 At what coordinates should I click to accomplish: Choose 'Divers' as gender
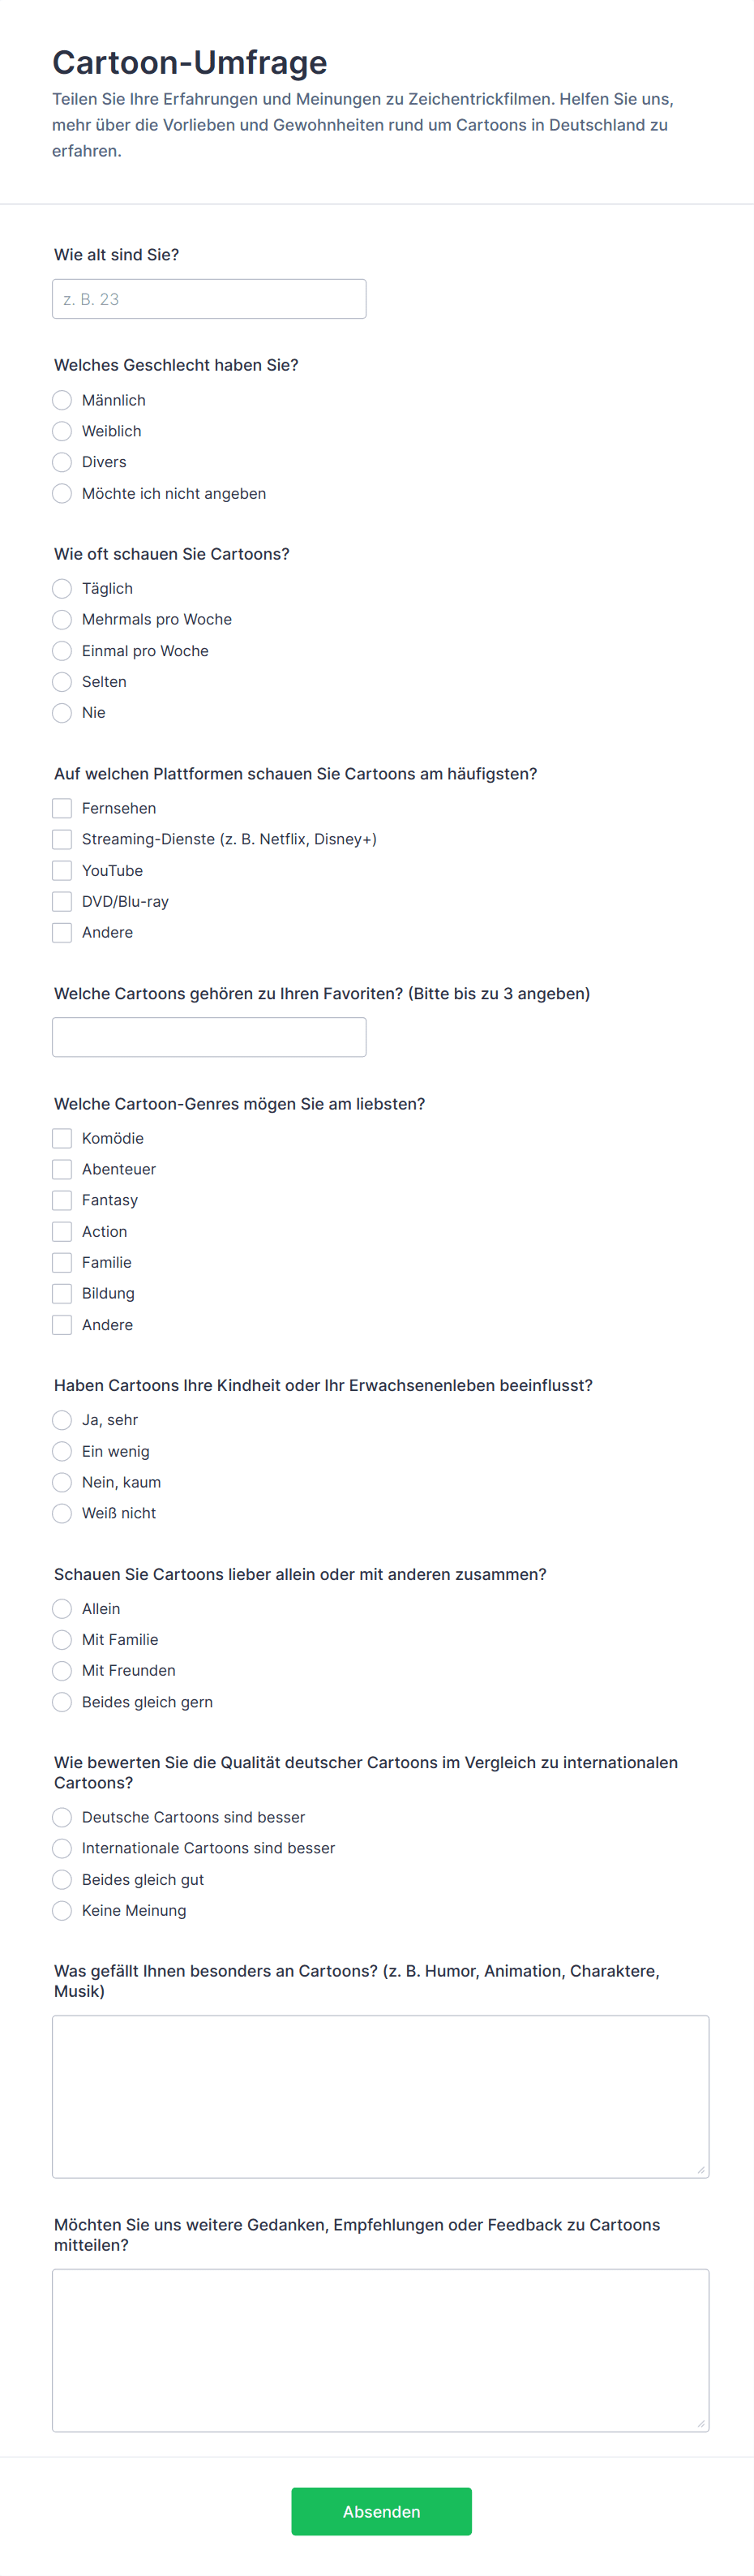coord(62,462)
